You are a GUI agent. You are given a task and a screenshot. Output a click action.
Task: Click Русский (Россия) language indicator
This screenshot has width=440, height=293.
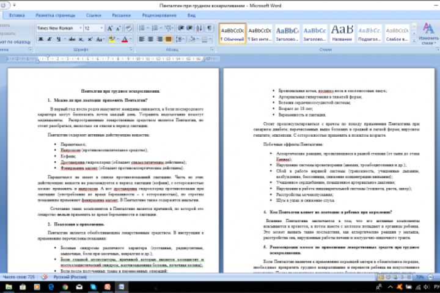[x=70, y=277]
